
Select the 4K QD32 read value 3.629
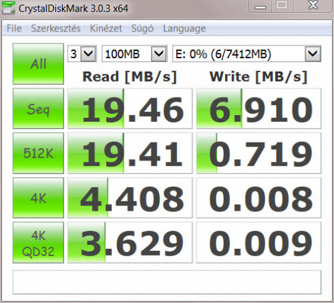point(130,243)
